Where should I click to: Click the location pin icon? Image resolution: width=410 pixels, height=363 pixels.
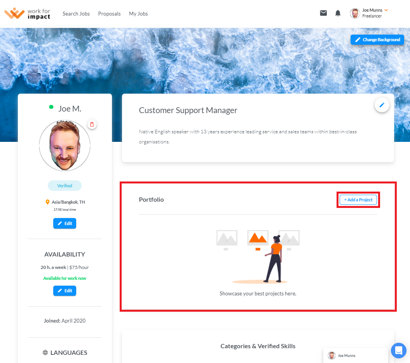coord(47,202)
